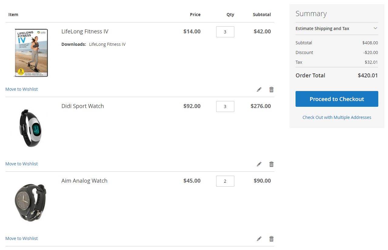388x250 pixels.
Task: Move LifeLong Fitness IV to Wishlist
Action: click(x=22, y=89)
